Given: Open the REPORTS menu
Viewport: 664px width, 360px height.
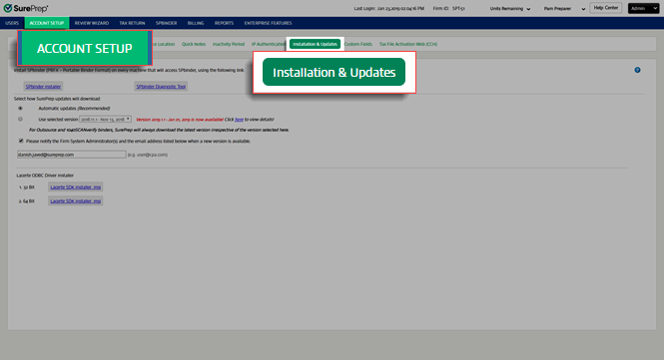Looking at the screenshot, I should 224,23.
